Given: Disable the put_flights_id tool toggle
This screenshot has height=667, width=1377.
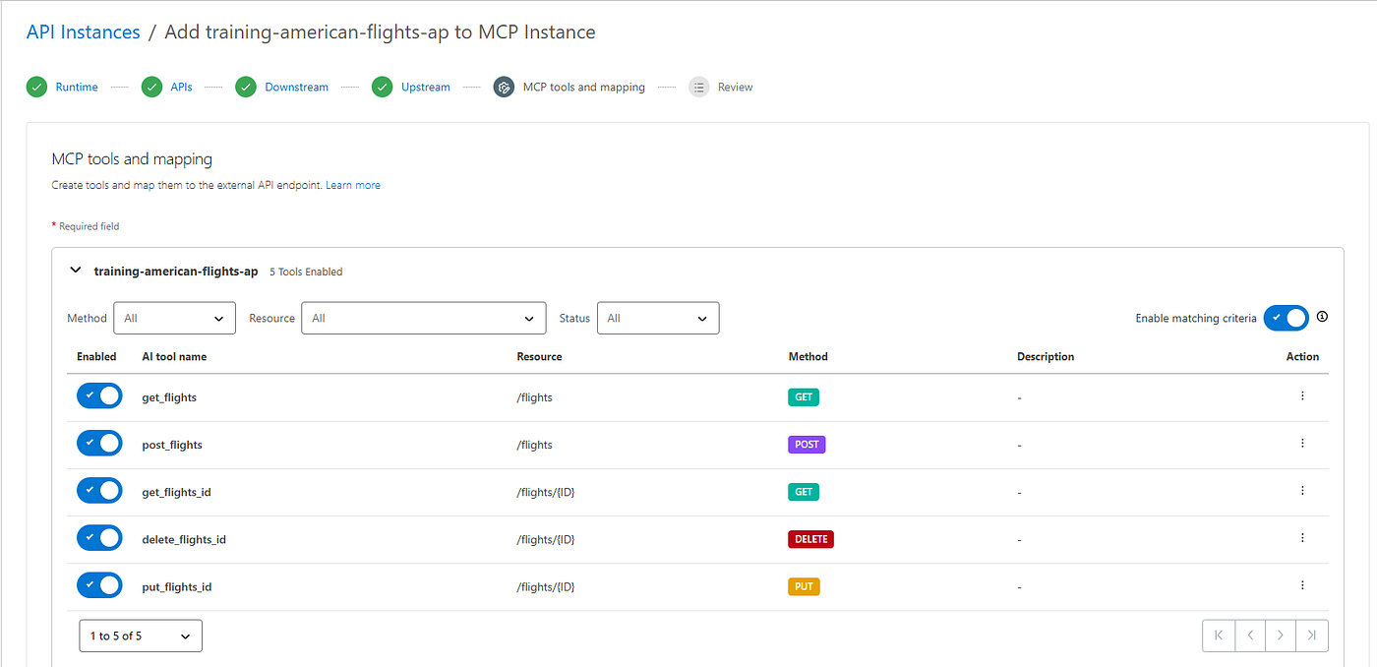Looking at the screenshot, I should [99, 584].
